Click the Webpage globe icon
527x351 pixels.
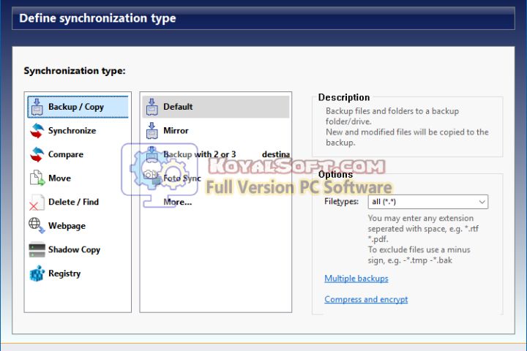37,225
